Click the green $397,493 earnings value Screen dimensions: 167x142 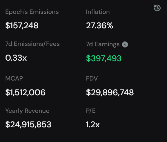pyautogui.click(x=104, y=58)
